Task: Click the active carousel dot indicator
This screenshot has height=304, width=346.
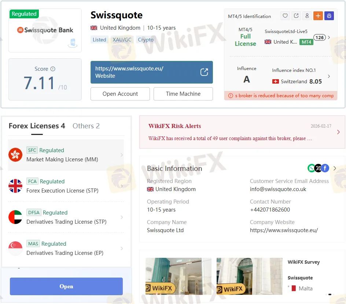Action: click(330, 294)
